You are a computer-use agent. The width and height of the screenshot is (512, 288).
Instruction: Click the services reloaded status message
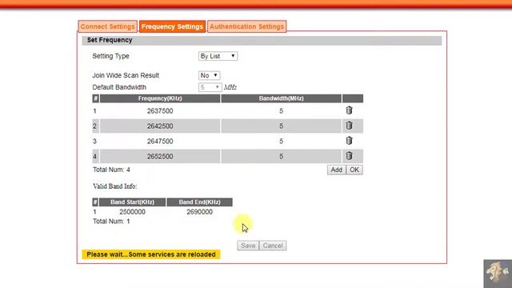pos(151,254)
